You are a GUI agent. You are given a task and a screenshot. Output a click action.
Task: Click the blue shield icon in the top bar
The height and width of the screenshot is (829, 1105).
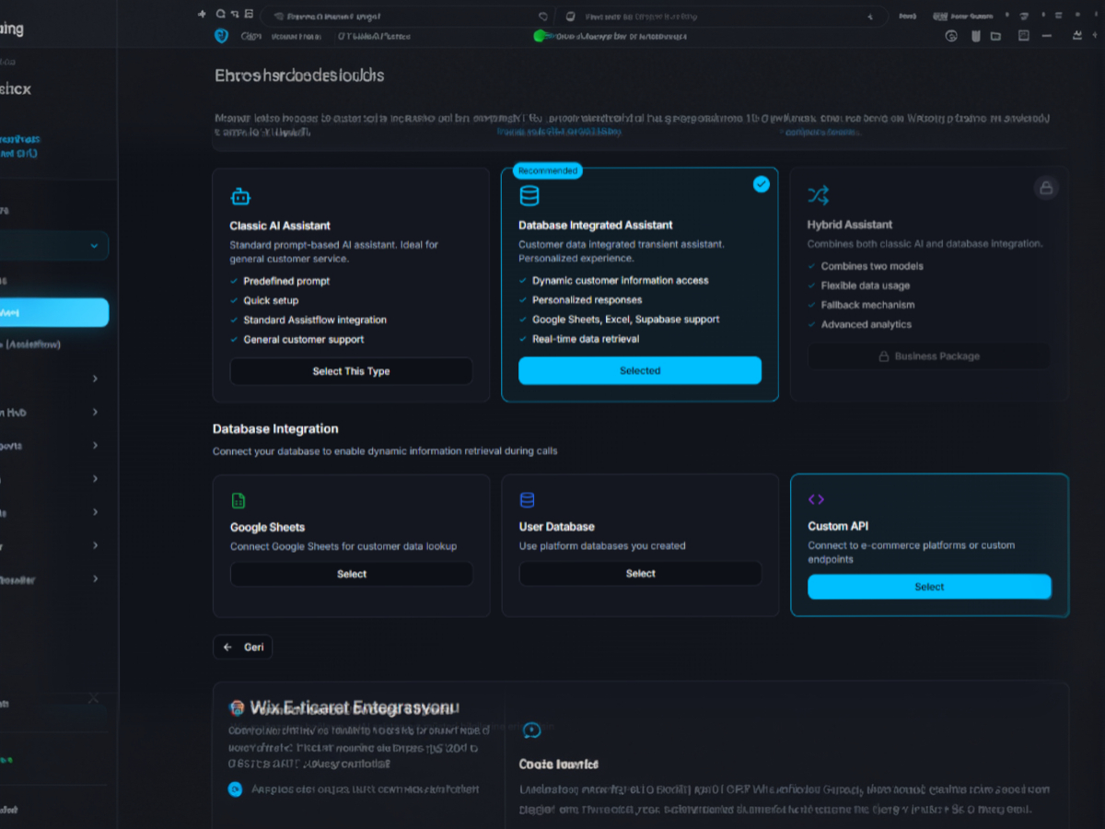221,36
